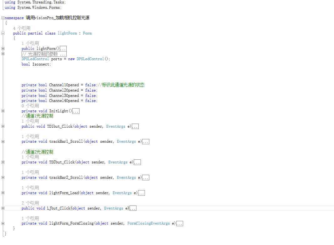Click the namespace name 调用visionPro_加载相机控制光源
This screenshot has width=334, height=245.
pyautogui.click(x=58, y=18)
